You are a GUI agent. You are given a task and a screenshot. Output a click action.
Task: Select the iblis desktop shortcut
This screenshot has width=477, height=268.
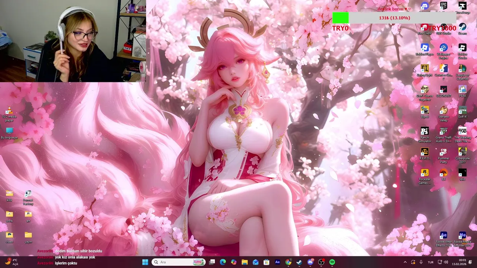(462, 175)
